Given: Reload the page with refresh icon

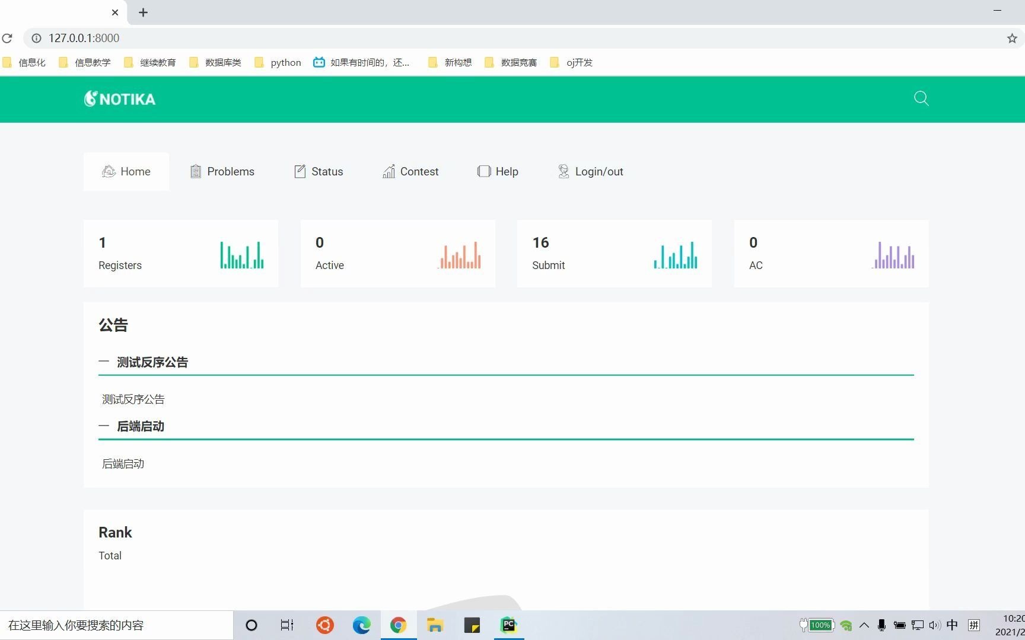Looking at the screenshot, I should tap(7, 38).
